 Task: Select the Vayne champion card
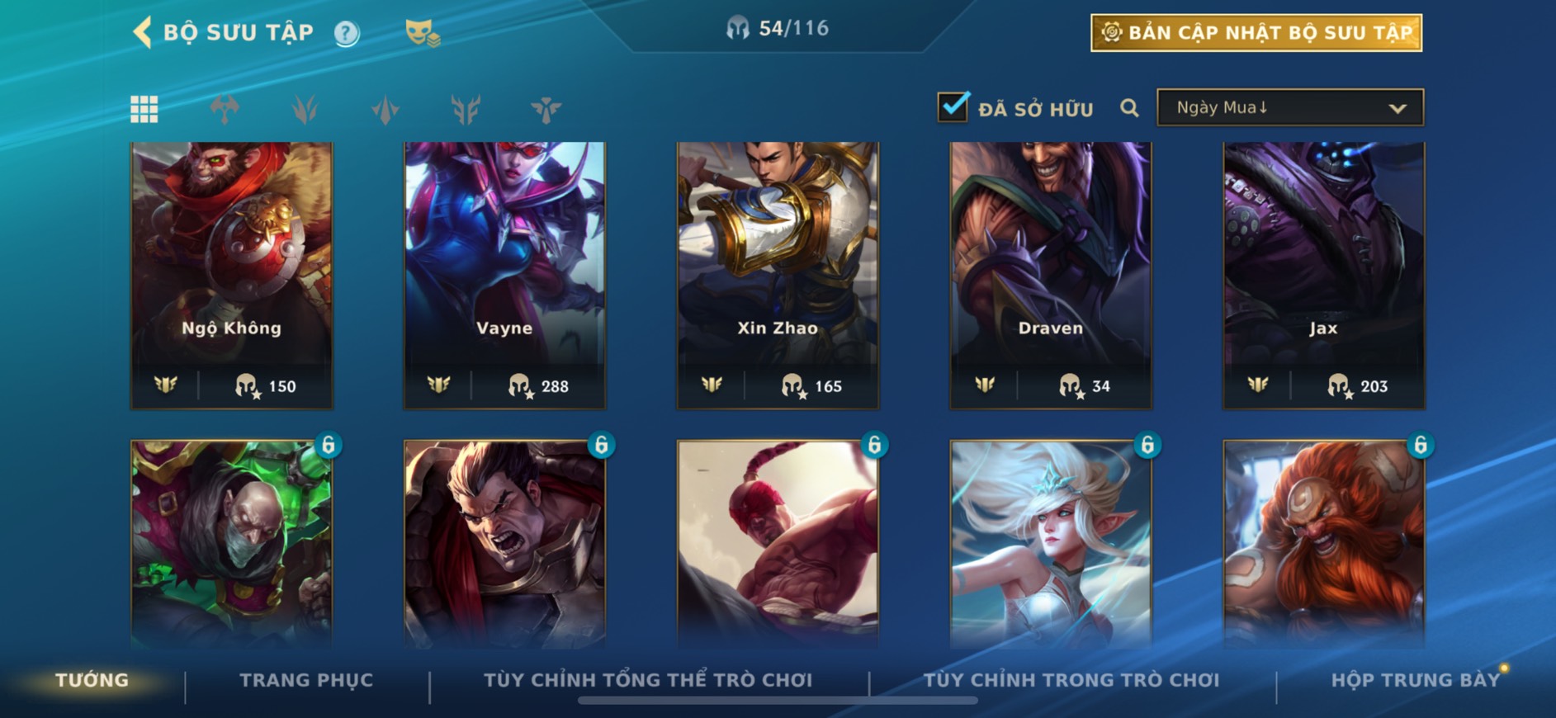(x=504, y=276)
